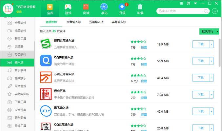
Task: Select 系统工具 category in sidebar
Action: (17, 126)
